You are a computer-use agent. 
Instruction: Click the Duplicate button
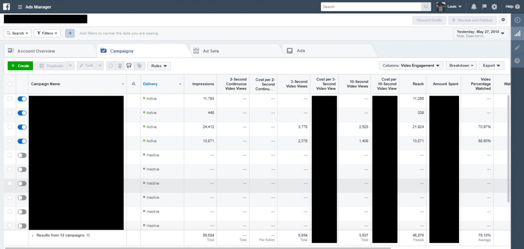51,66
